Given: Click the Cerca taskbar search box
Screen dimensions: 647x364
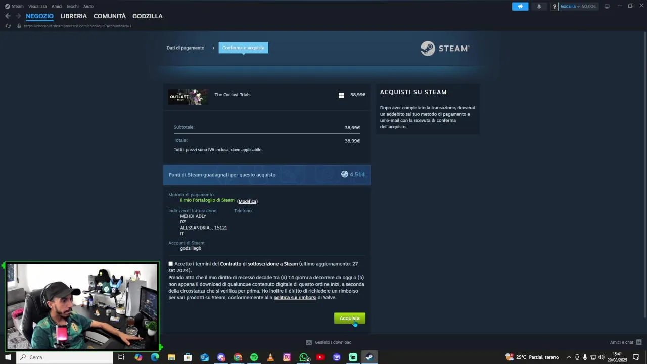Looking at the screenshot, I should [x=65, y=357].
